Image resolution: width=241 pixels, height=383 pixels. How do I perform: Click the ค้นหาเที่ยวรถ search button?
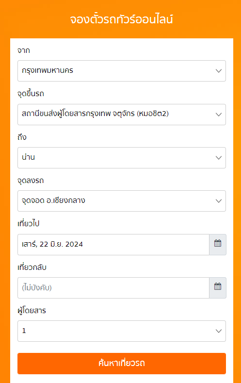click(x=122, y=364)
